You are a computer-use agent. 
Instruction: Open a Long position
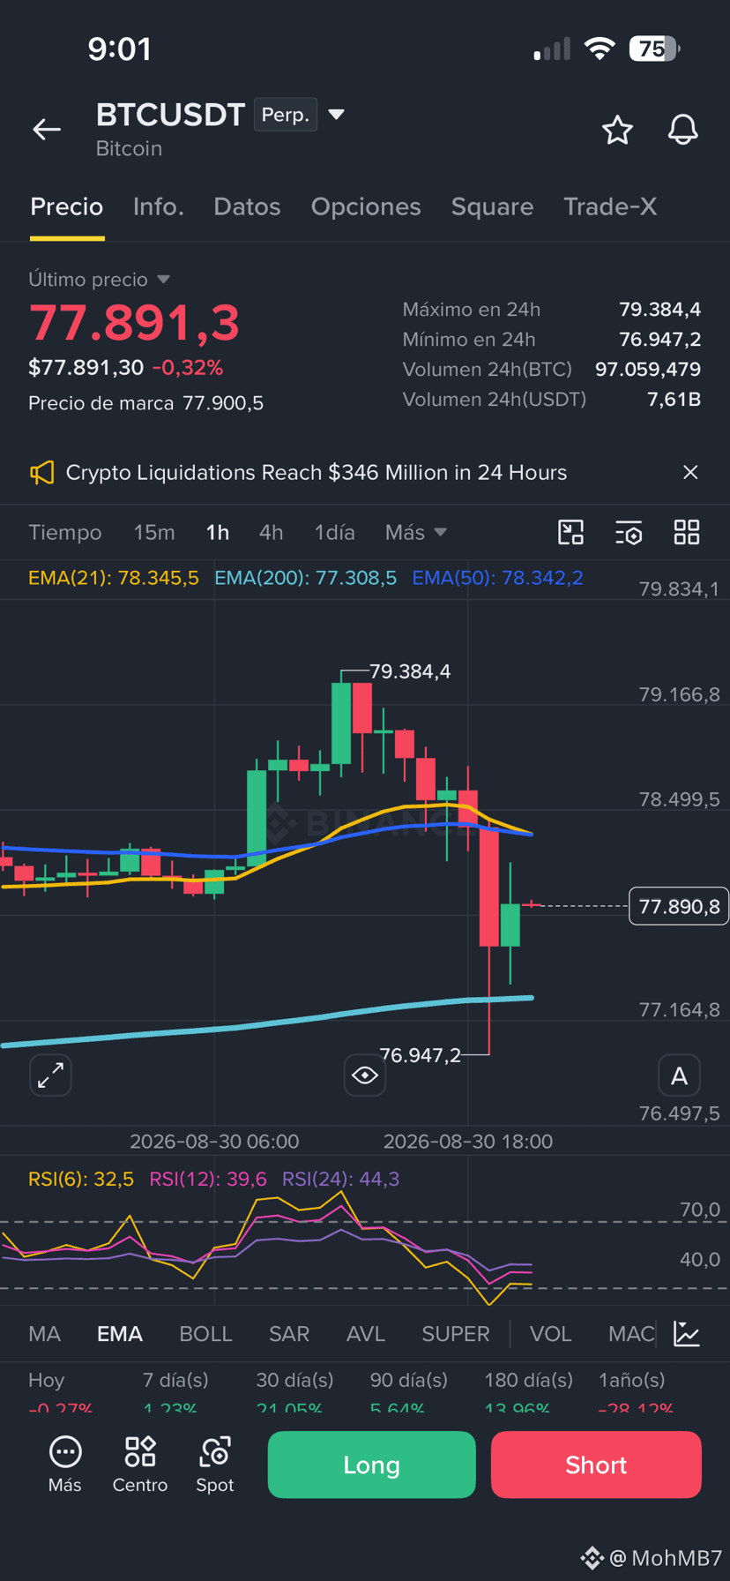click(x=371, y=1465)
